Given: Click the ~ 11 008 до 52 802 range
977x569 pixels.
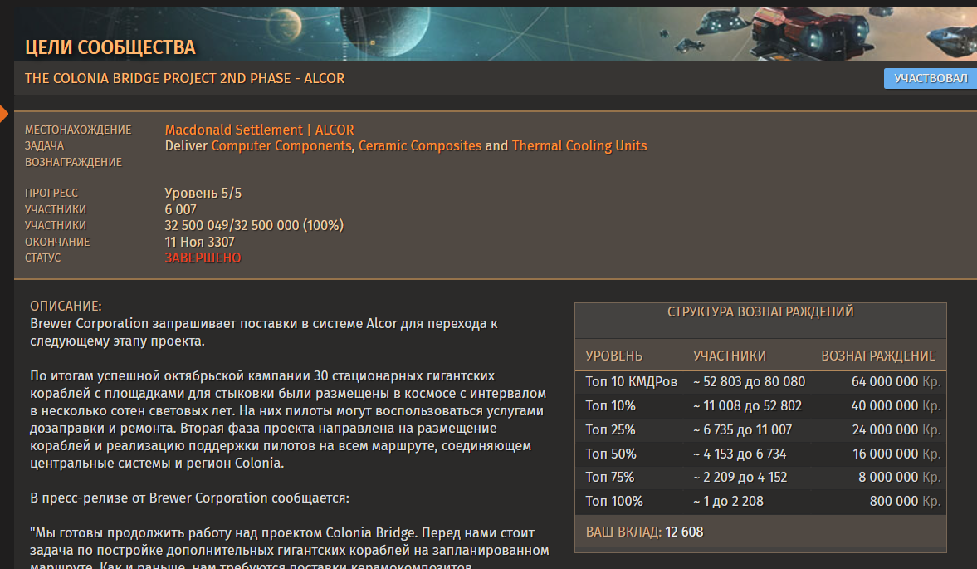Looking at the screenshot, I should click(747, 405).
